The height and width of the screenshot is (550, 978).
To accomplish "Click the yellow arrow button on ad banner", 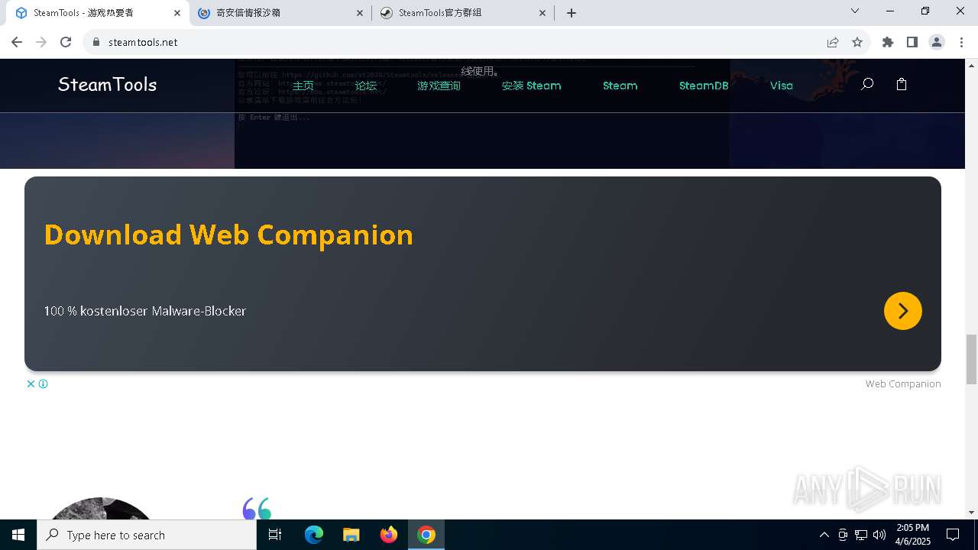I will 903,311.
